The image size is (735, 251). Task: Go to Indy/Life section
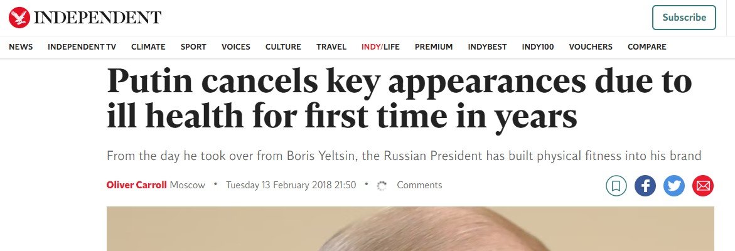point(380,47)
